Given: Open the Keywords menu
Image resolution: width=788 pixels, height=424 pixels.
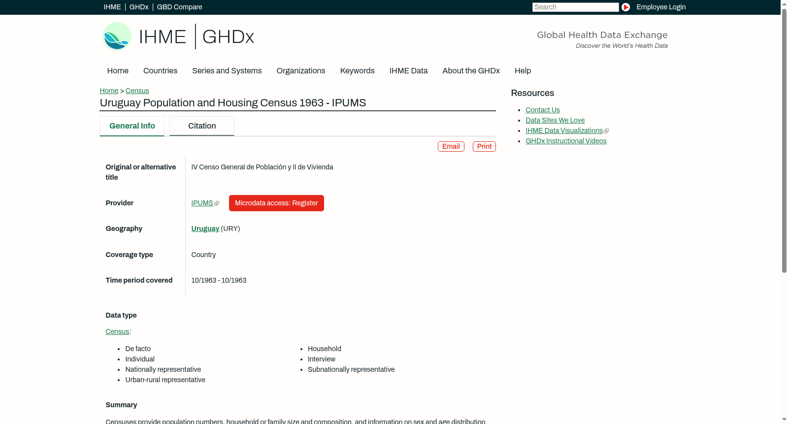Looking at the screenshot, I should 358,71.
